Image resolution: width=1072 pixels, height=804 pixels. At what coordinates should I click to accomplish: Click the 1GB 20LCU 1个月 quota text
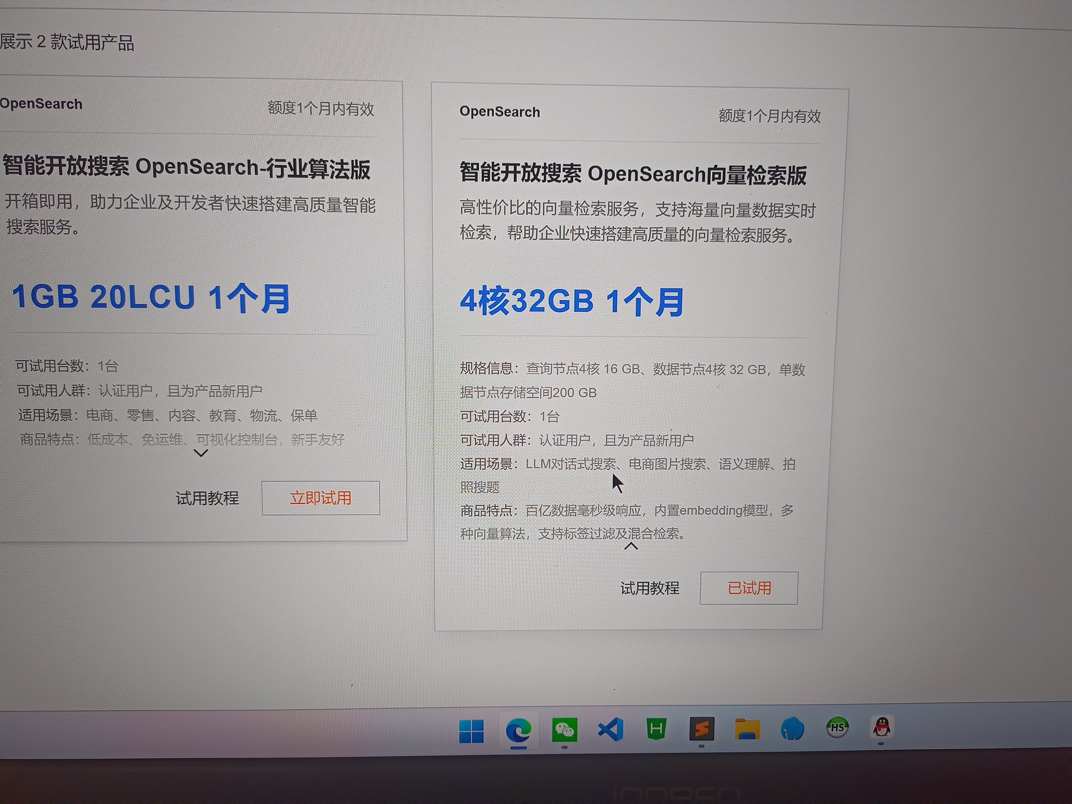click(x=151, y=298)
